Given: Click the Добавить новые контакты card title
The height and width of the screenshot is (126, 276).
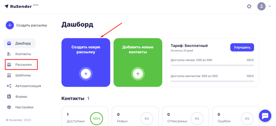Looking at the screenshot, I should (x=138, y=50).
